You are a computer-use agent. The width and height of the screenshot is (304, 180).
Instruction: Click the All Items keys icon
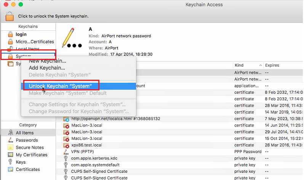point(10,133)
